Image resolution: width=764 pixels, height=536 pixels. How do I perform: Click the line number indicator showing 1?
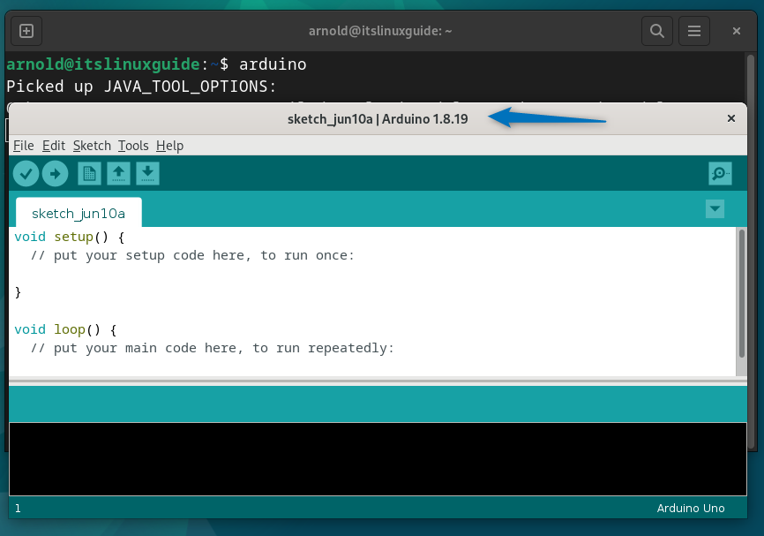[x=18, y=508]
